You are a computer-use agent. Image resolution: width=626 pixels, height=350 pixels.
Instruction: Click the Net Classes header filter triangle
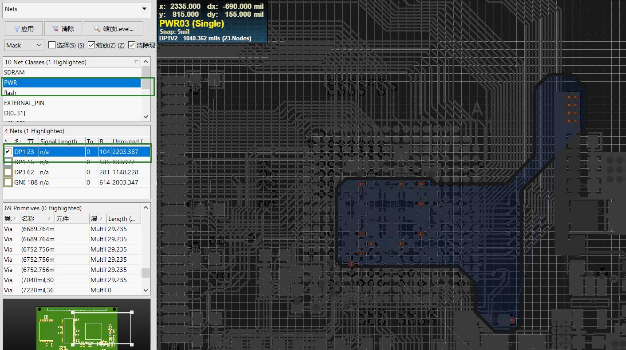(x=136, y=62)
